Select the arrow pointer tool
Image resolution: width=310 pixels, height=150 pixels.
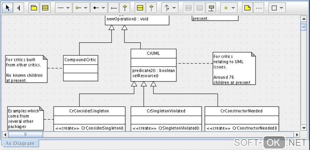pos(8,8)
